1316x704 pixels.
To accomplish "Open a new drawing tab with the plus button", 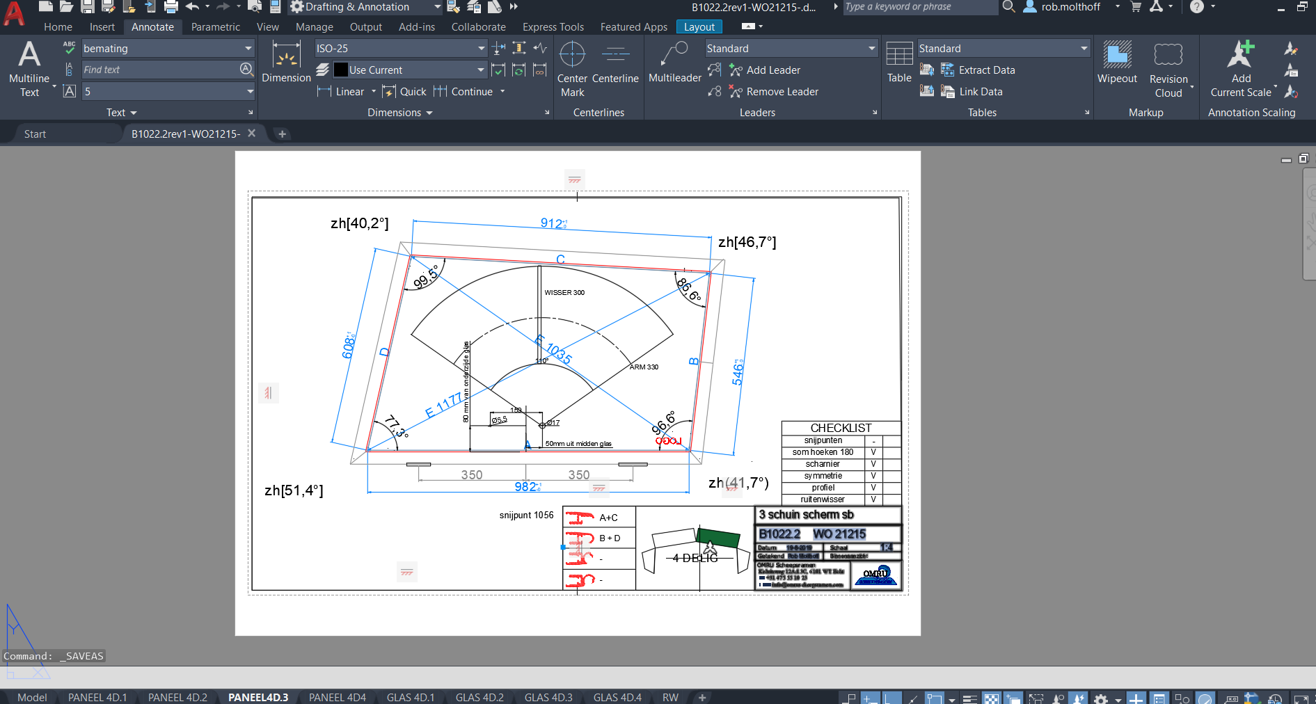I will [x=282, y=134].
